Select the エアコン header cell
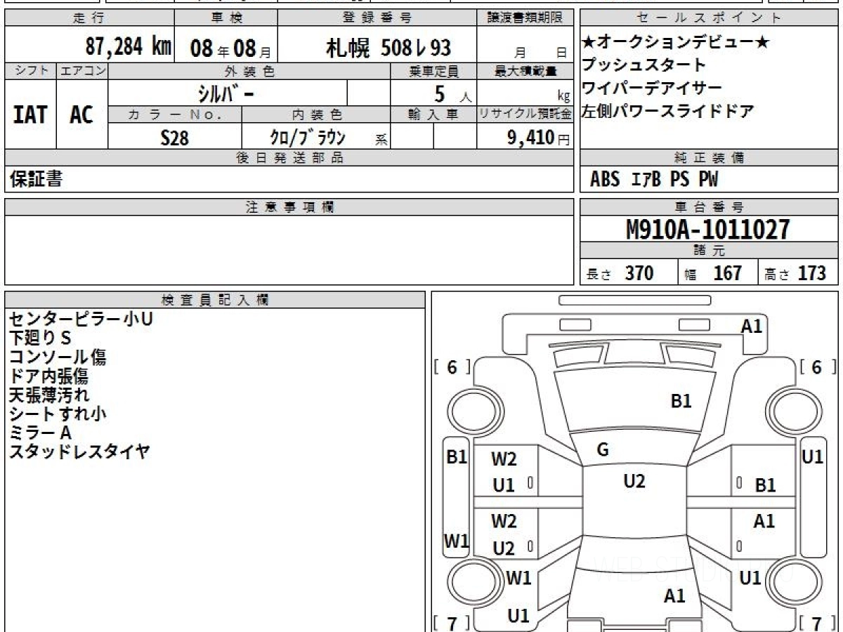 click(82, 71)
